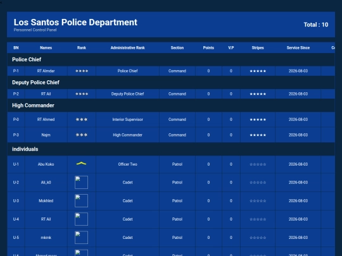Click the name RT Ahmed
342x256 pixels.
pyautogui.click(x=46, y=119)
